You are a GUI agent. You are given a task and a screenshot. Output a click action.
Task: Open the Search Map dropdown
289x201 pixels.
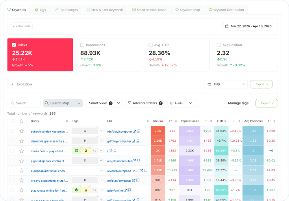click(63, 103)
